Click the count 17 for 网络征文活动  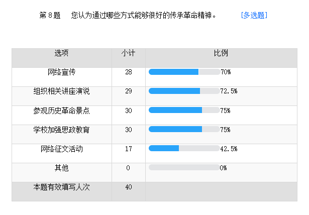point(128,149)
